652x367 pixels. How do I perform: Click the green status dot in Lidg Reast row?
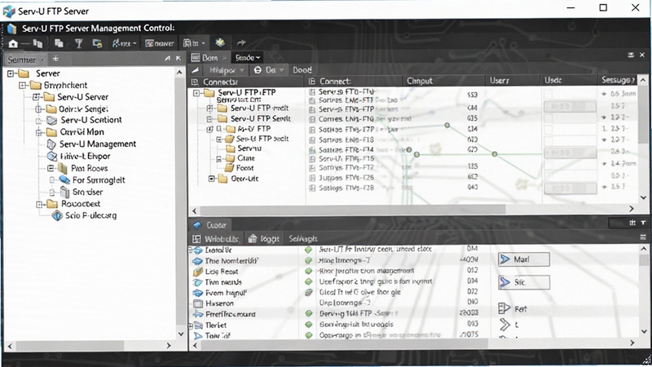tap(309, 271)
